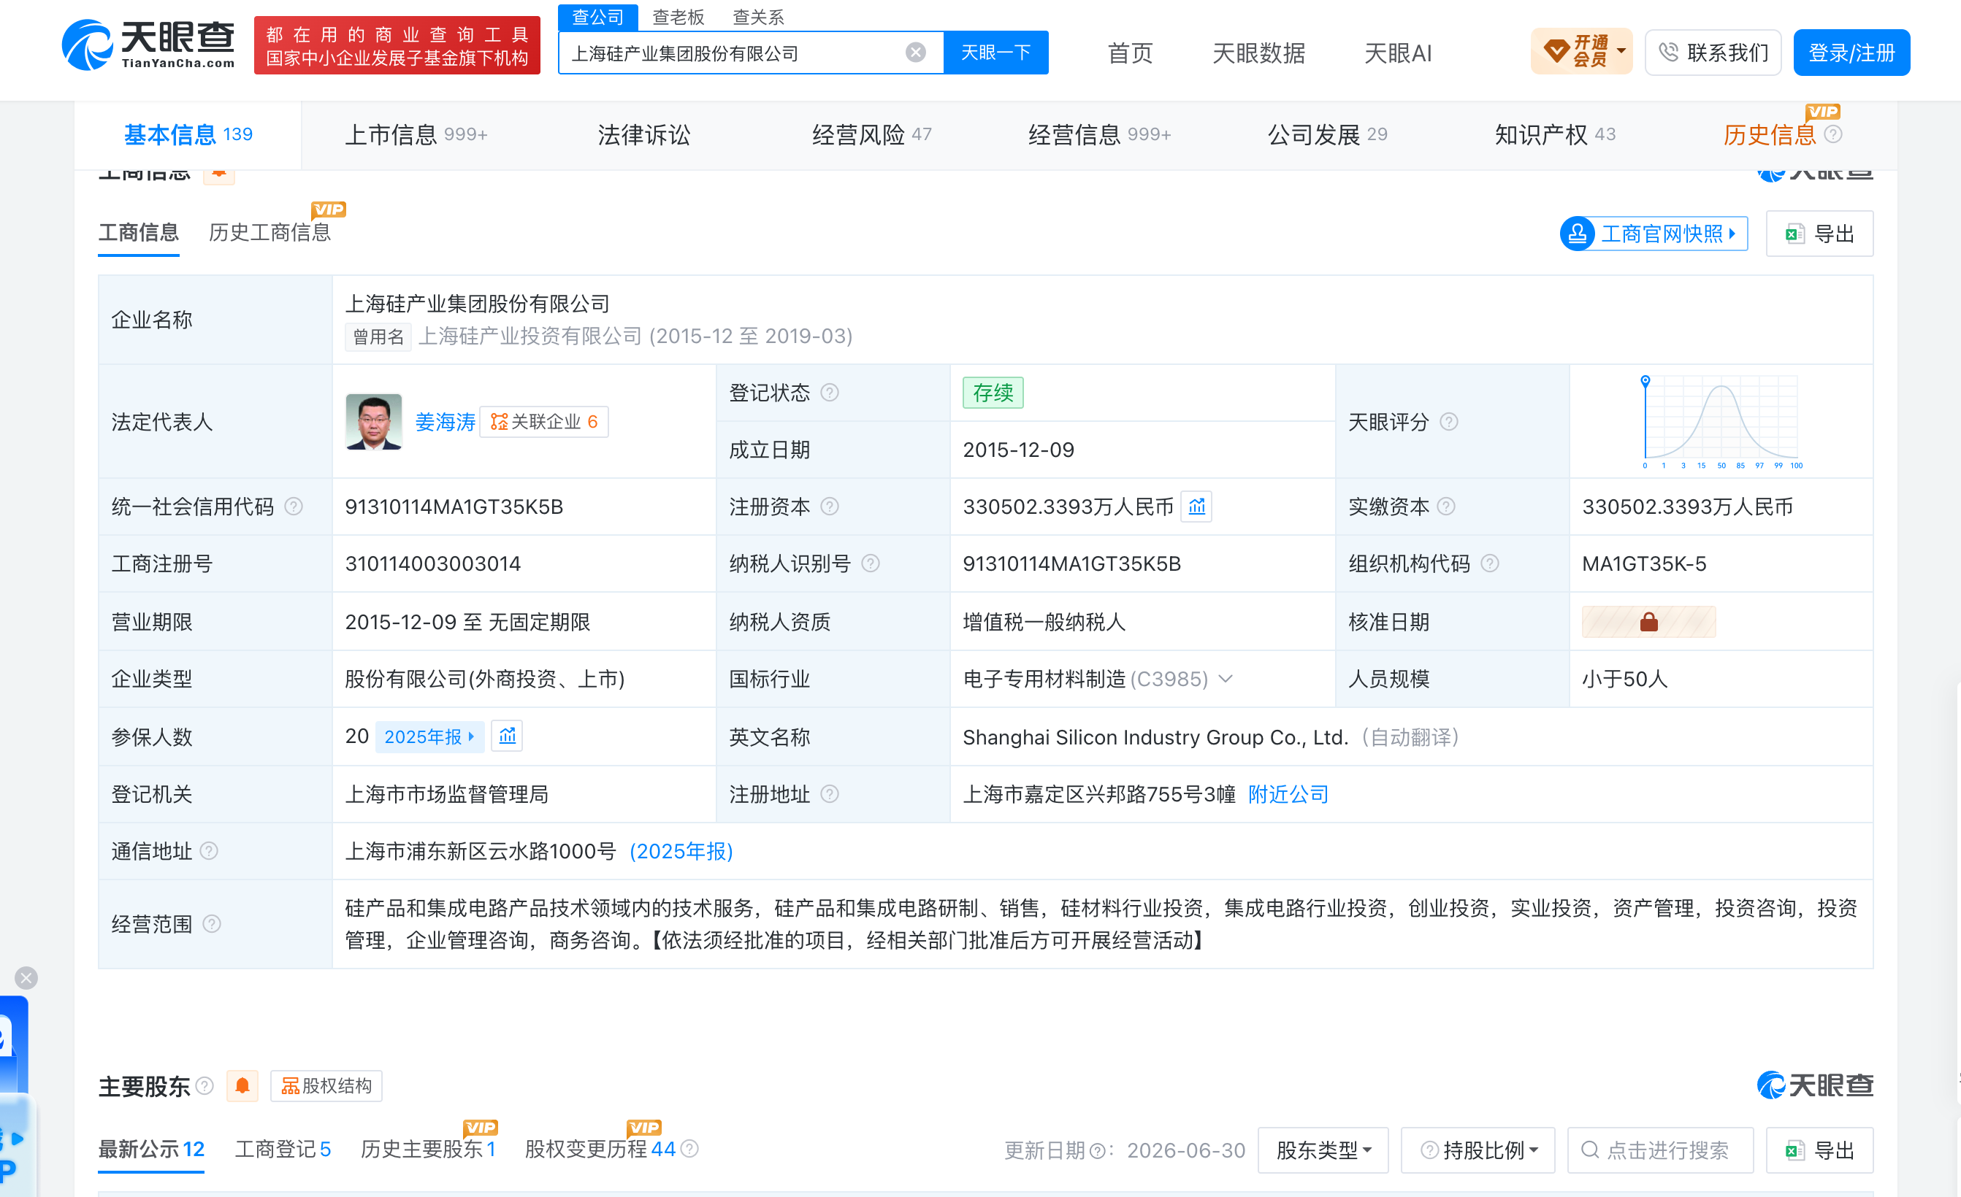Click the help icon beside 登记状态
This screenshot has height=1197, width=1961.
click(x=829, y=393)
